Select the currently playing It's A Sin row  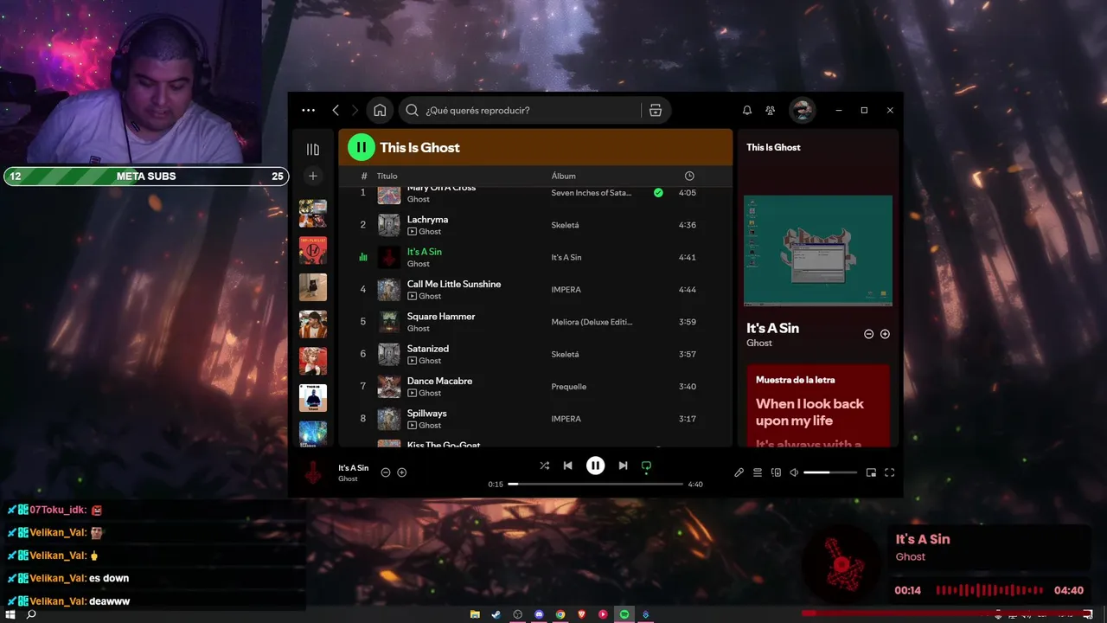(535, 257)
